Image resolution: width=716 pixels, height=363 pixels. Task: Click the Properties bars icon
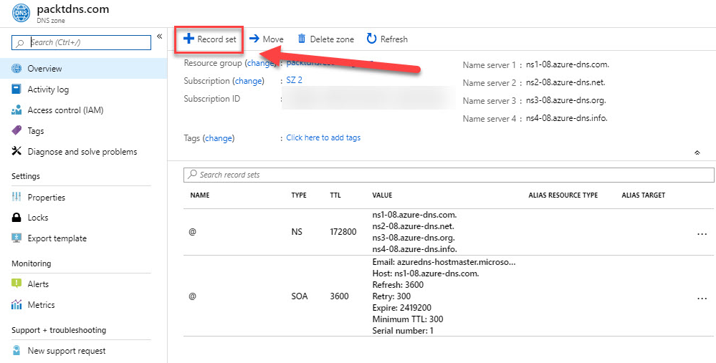click(16, 197)
